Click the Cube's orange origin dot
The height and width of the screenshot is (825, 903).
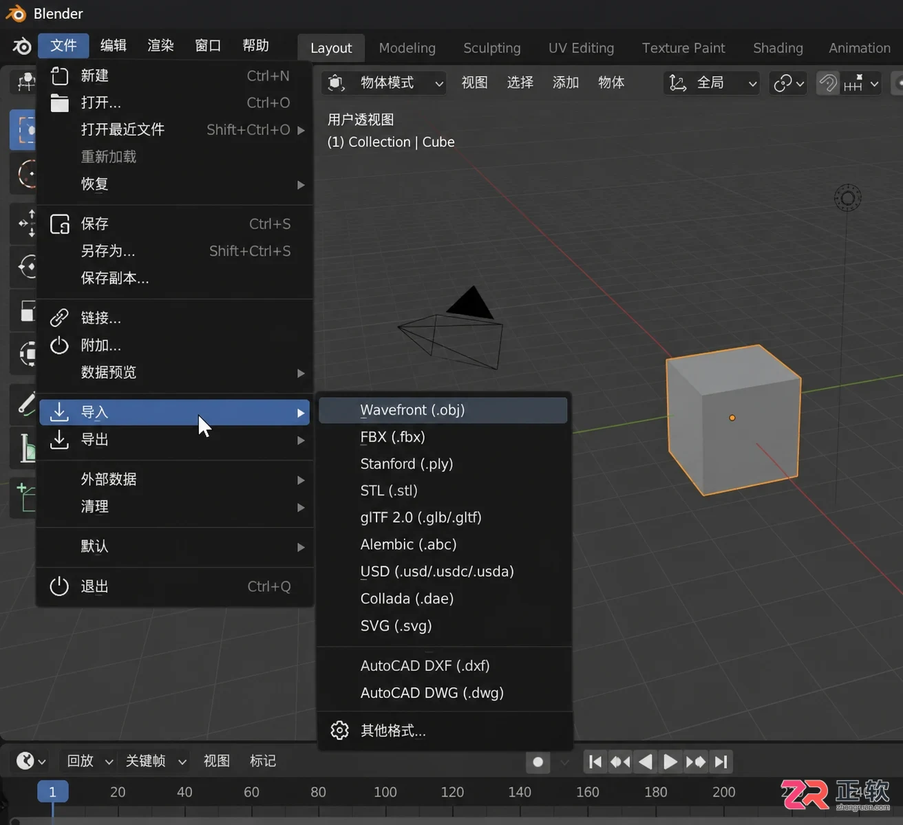[732, 418]
